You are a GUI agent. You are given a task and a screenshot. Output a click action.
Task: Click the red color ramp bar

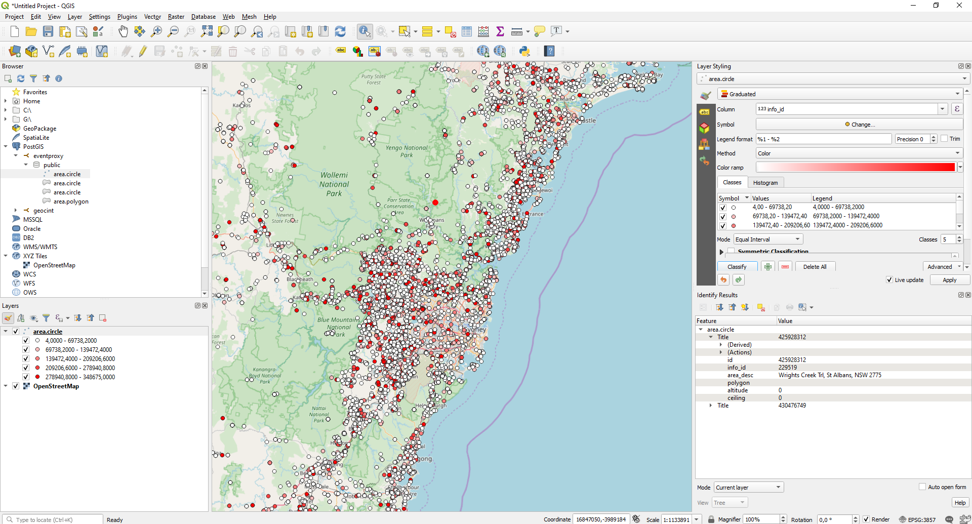tap(855, 168)
